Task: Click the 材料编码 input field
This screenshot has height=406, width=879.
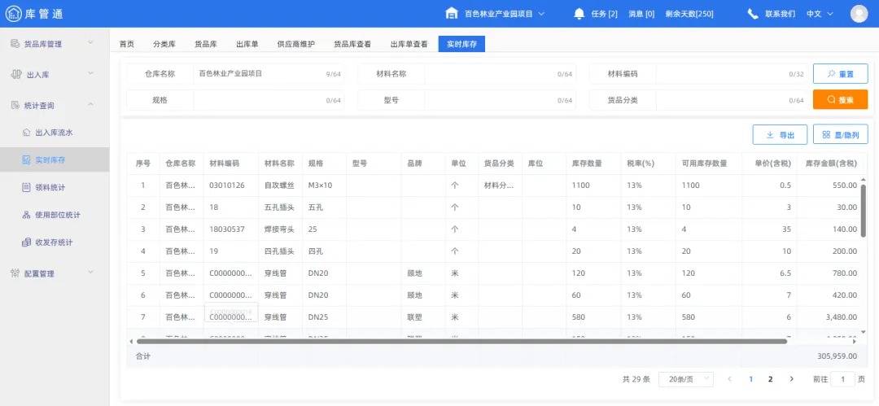Action: click(x=731, y=73)
